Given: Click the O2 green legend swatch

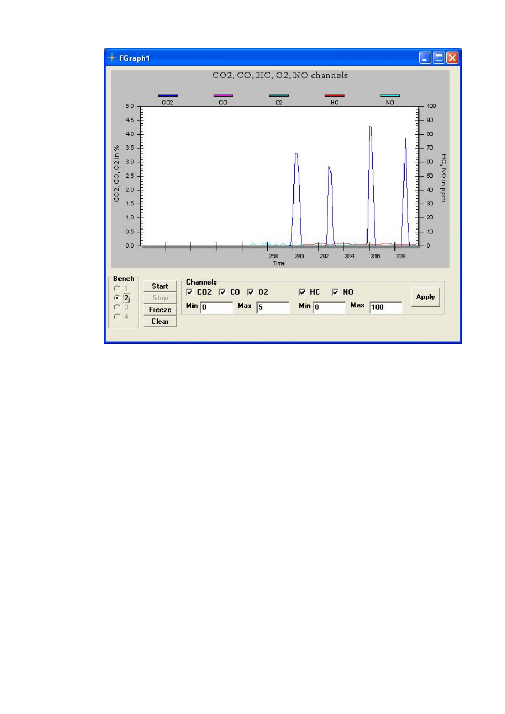Looking at the screenshot, I should coord(279,96).
